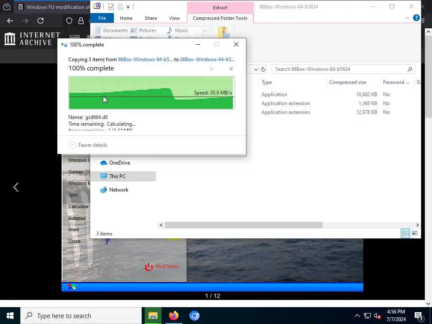Screen dimensions: 432x324
Task: Click the zip folder icon in Explorer title bar
Action: coord(97,6)
